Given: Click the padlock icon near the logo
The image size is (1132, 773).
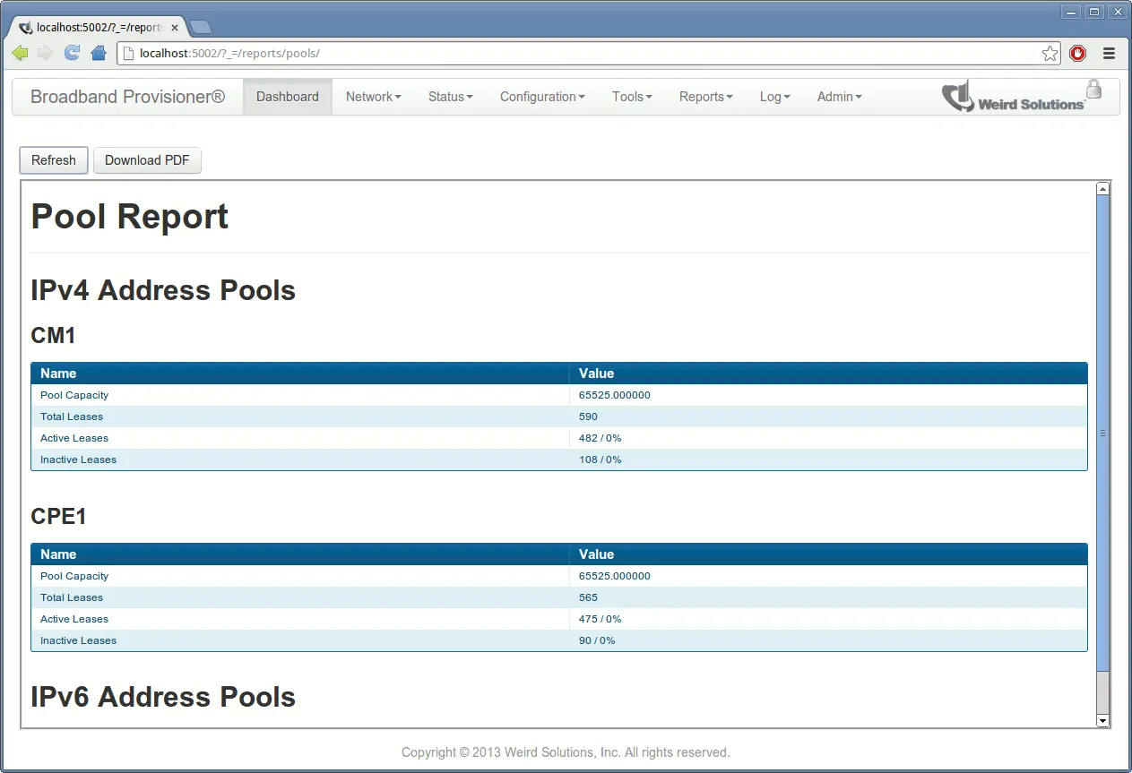Looking at the screenshot, I should tap(1093, 90).
